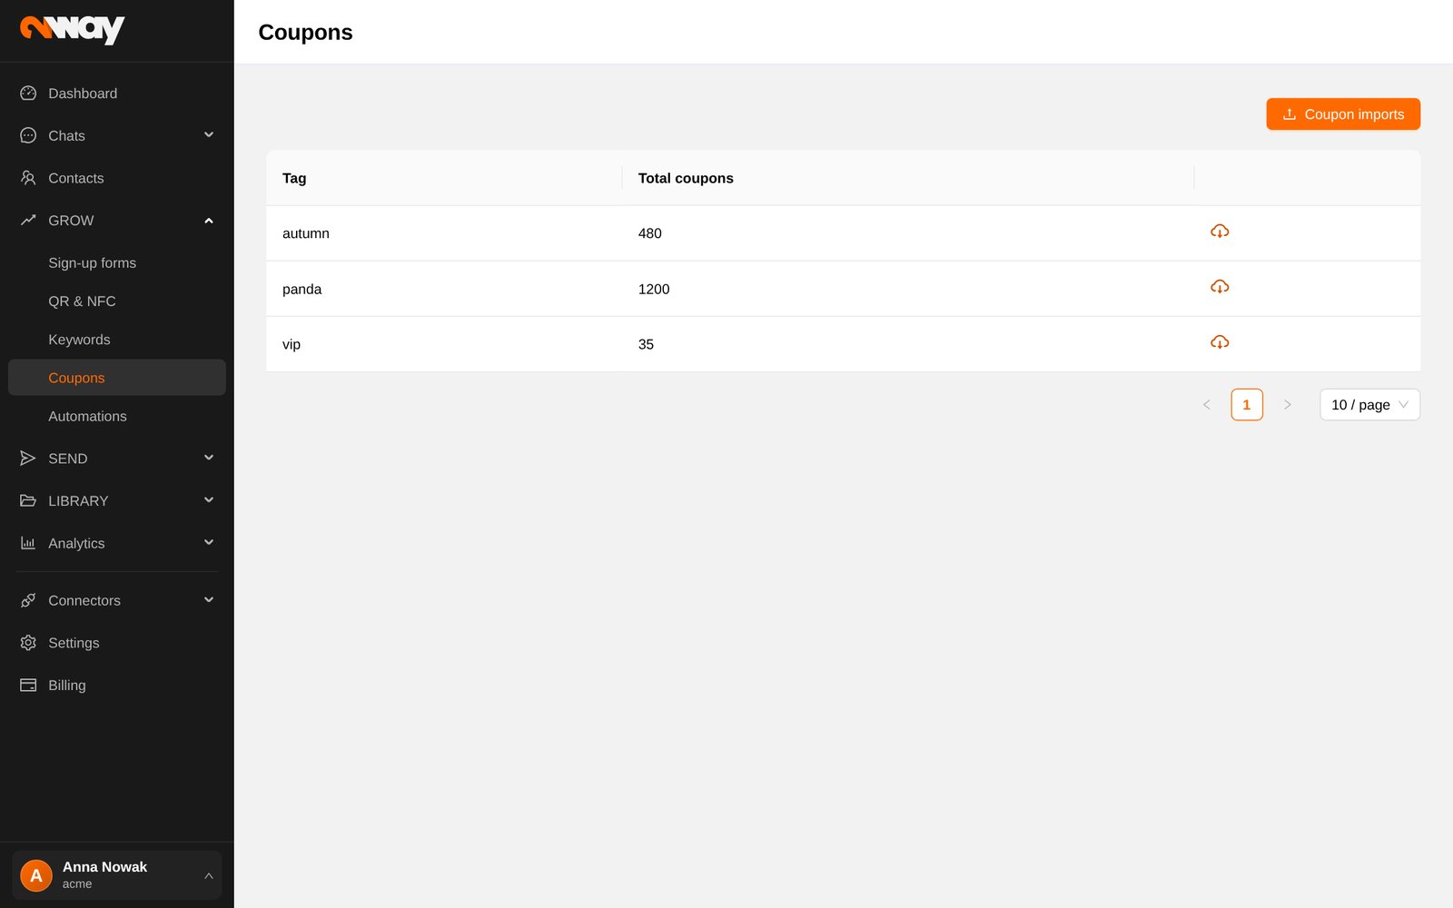The height and width of the screenshot is (908, 1453).
Task: Click the acme workspace name
Action: click(x=77, y=884)
